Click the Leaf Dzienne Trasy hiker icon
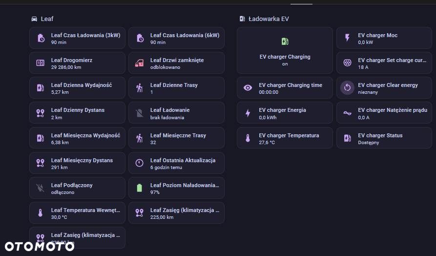Image resolution: width=436 pixels, height=256 pixels. [x=139, y=88]
